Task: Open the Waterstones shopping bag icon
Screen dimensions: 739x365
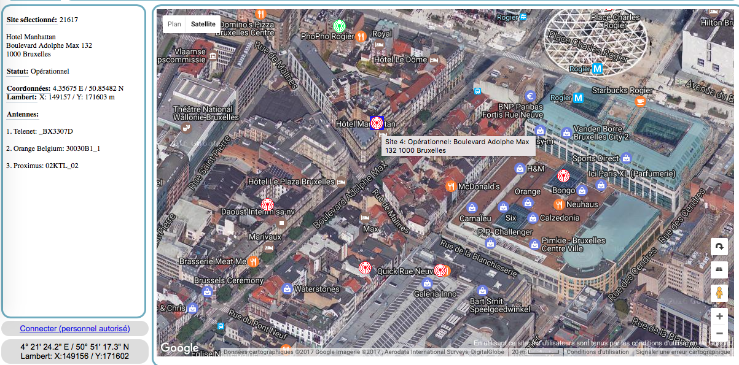Action: [286, 288]
